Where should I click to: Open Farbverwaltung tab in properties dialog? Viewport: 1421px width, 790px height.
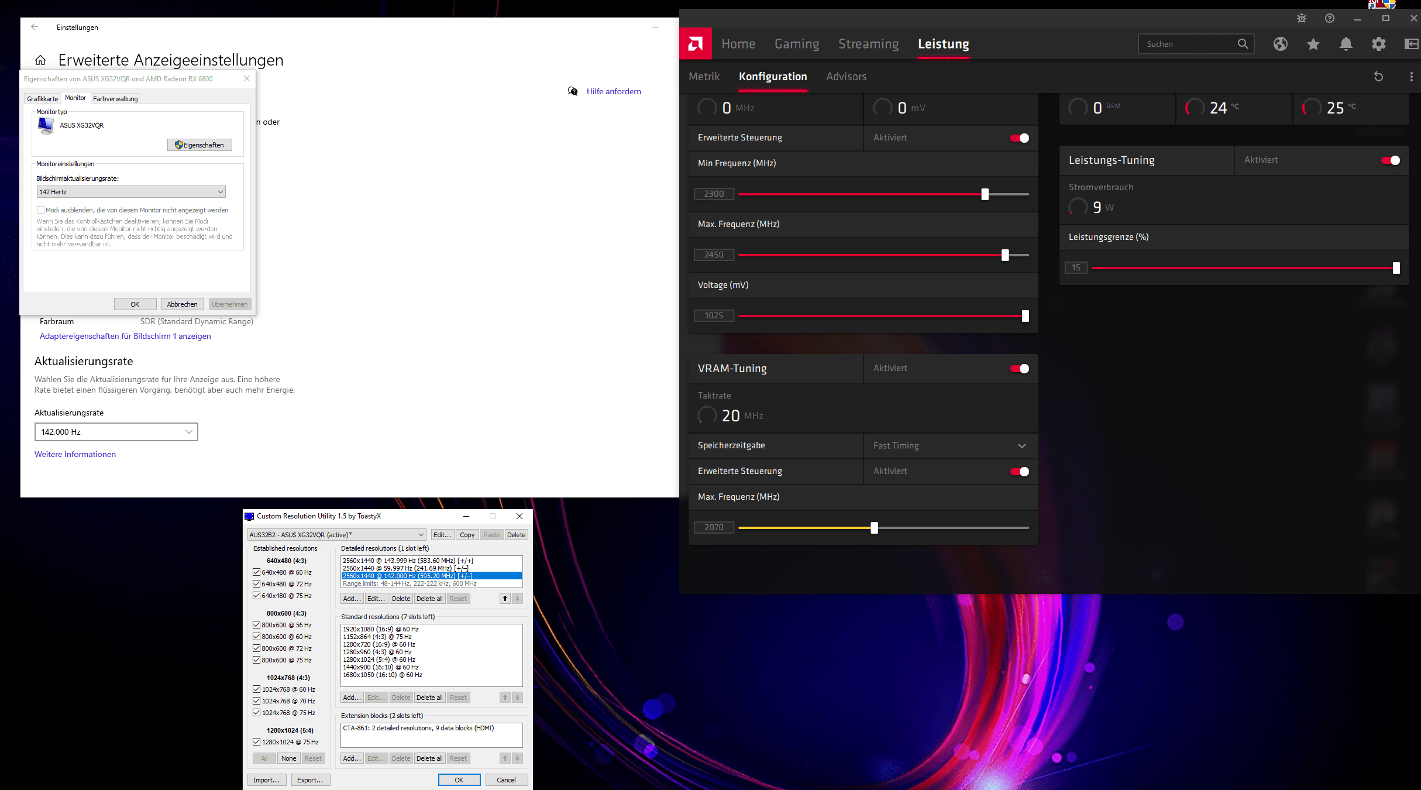pos(115,99)
